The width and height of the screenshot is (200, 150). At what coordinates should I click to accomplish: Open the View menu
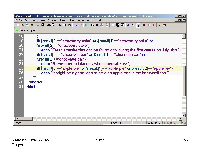coord(43,20)
